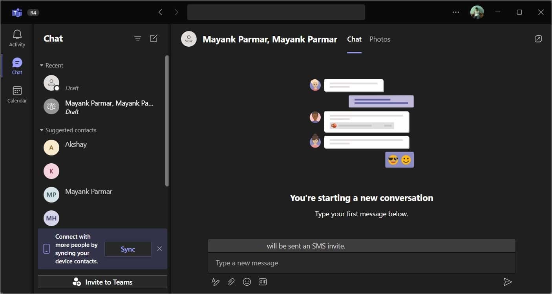552x294 pixels.
Task: Click the chat list scrollbar
Action: coord(167,121)
